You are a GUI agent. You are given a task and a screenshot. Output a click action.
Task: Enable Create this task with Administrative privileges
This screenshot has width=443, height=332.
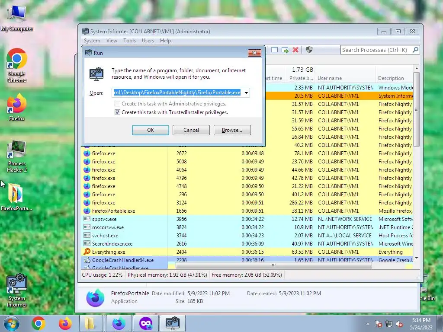coord(117,104)
